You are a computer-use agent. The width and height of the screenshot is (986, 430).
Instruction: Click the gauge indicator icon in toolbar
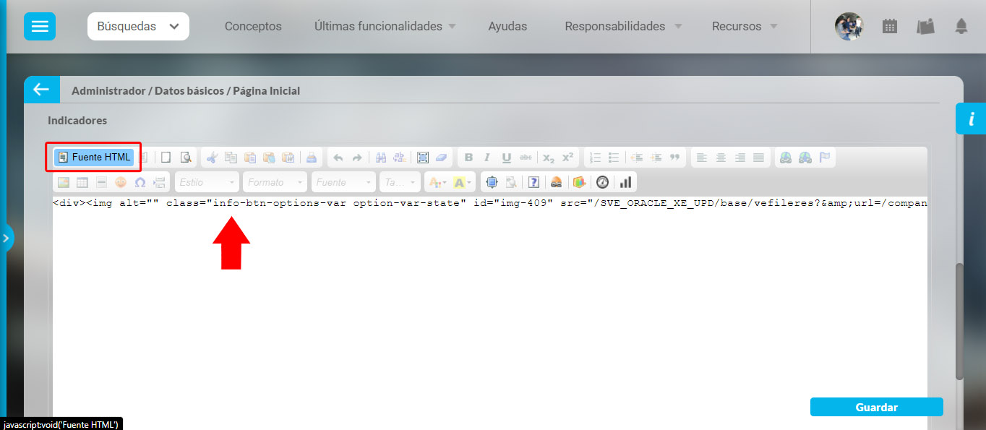(x=602, y=182)
